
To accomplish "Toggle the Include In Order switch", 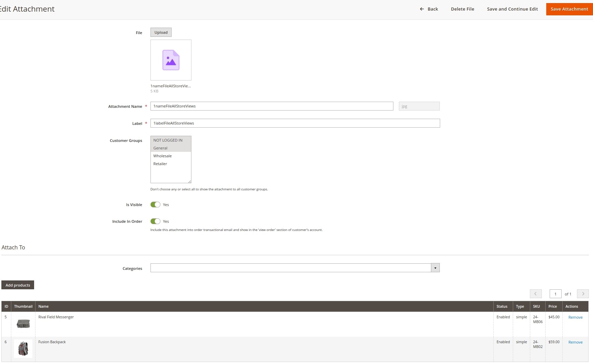I will 155,221.
